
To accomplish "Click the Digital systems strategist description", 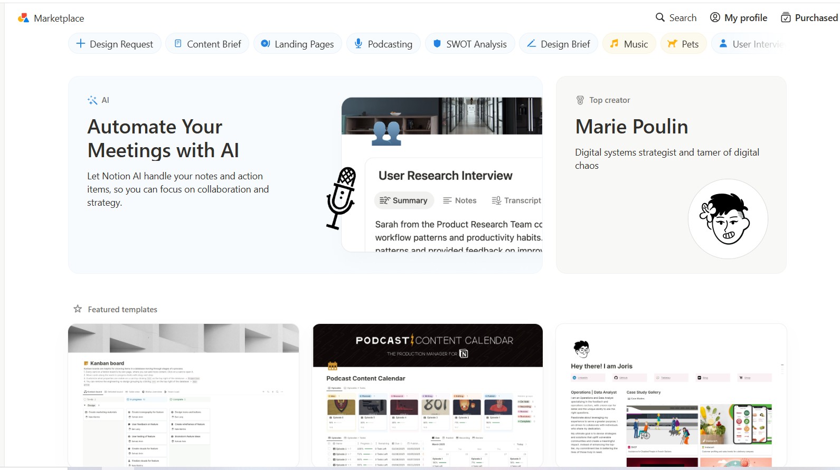I will [667, 159].
